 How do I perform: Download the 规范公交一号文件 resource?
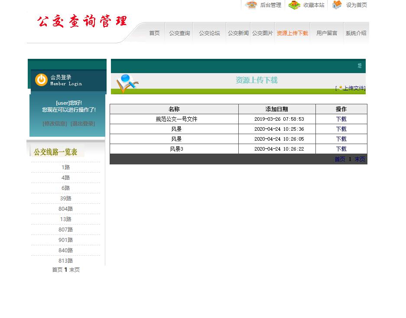(x=341, y=119)
